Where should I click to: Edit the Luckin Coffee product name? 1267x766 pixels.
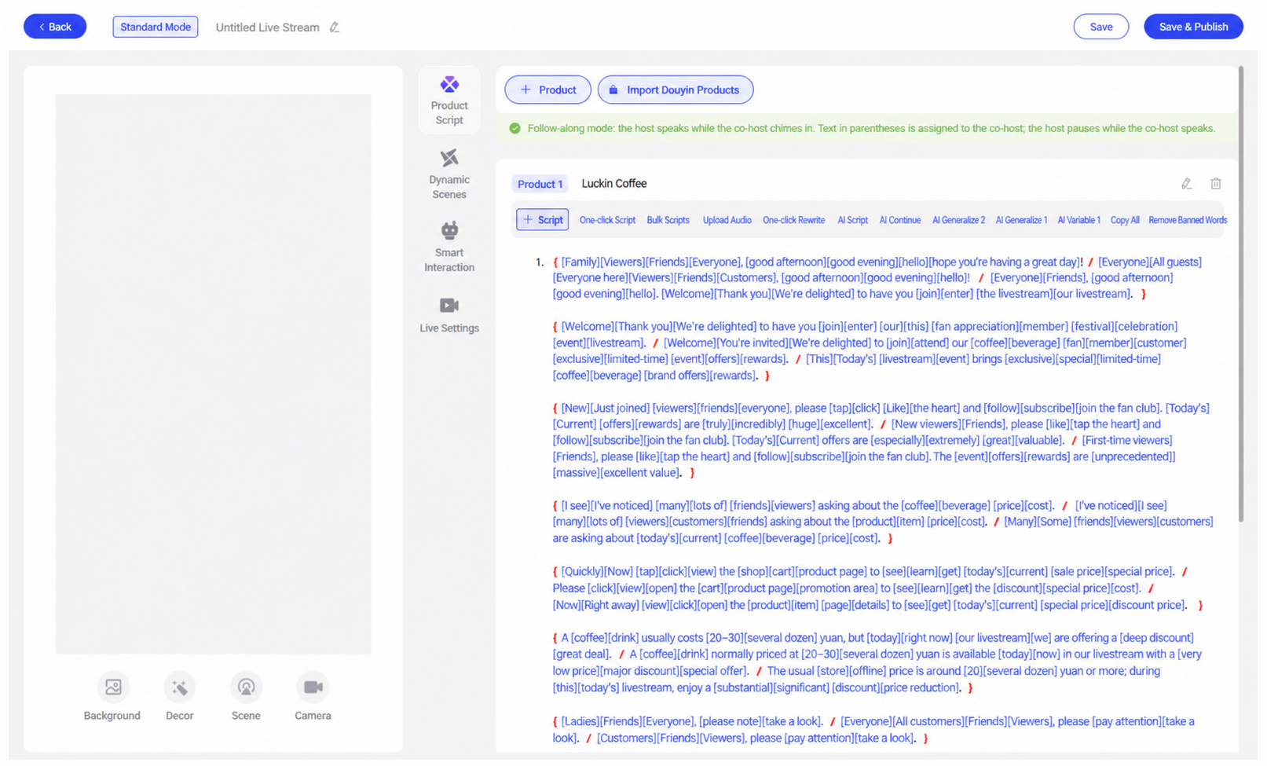tap(1186, 184)
